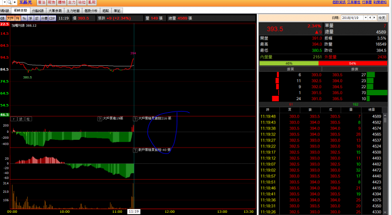The width and height of the screenshot is (392, 215).
Task: Switch to the 主力 tab beside 個股分析
Action: pyautogui.click(x=73, y=11)
